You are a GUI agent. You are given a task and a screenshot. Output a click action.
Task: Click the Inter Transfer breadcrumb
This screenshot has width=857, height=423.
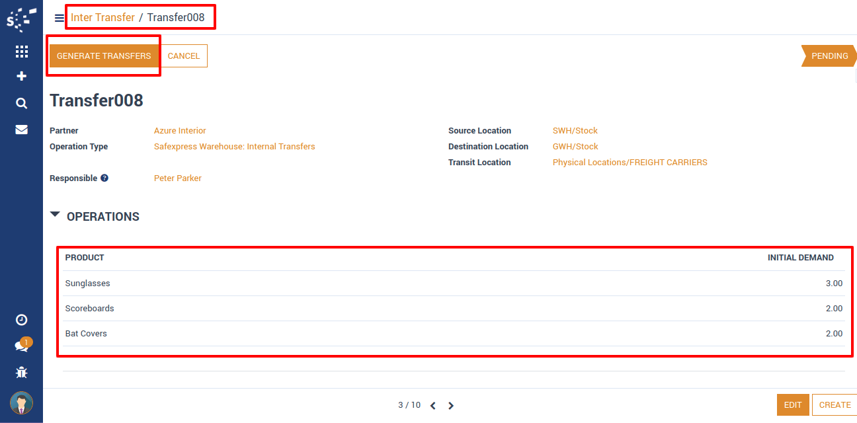(x=102, y=18)
